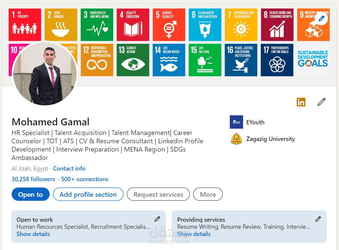Click the Climate Action goal 13 tile

tap(133, 60)
